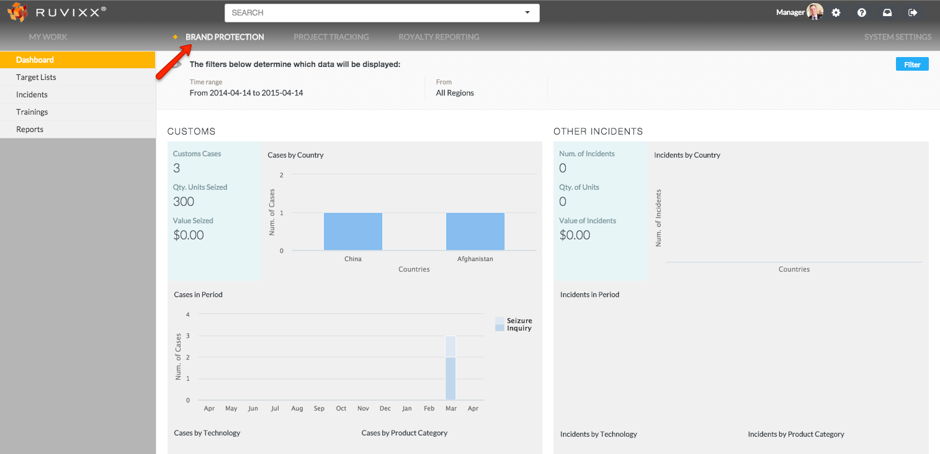This screenshot has height=454, width=940.
Task: Select the China bar in Cases by Country
Action: 352,231
